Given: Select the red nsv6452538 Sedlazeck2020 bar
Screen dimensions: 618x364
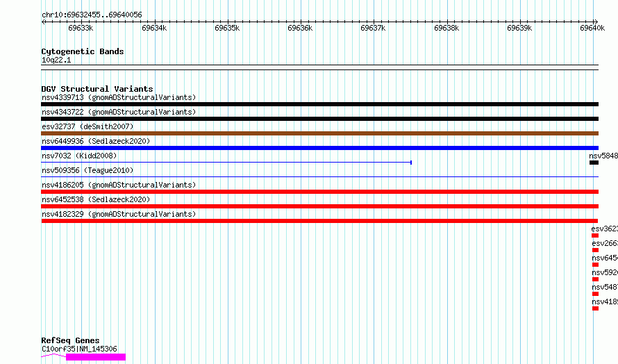Looking at the screenshot, I should click(319, 206).
